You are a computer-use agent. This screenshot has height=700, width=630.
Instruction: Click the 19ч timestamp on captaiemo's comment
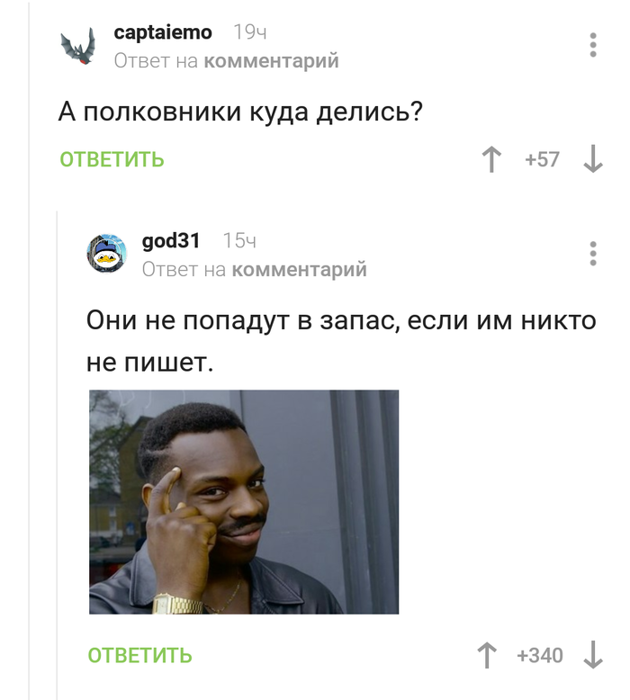tap(250, 32)
